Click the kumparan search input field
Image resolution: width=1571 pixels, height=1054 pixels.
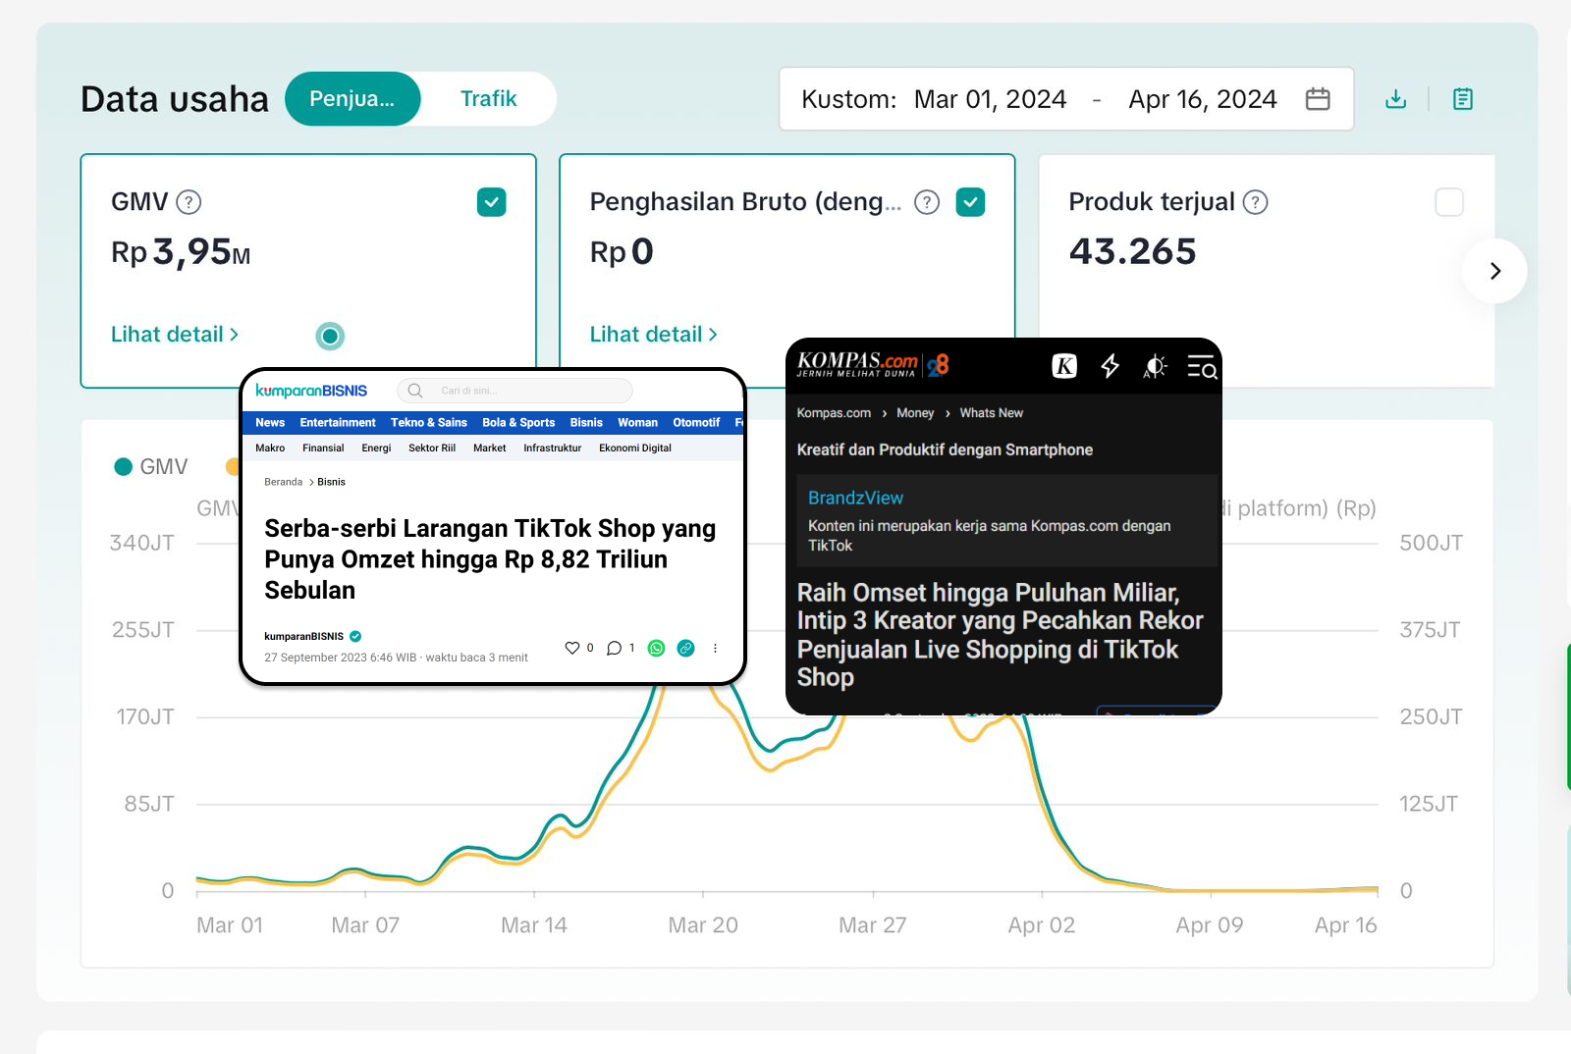[515, 391]
